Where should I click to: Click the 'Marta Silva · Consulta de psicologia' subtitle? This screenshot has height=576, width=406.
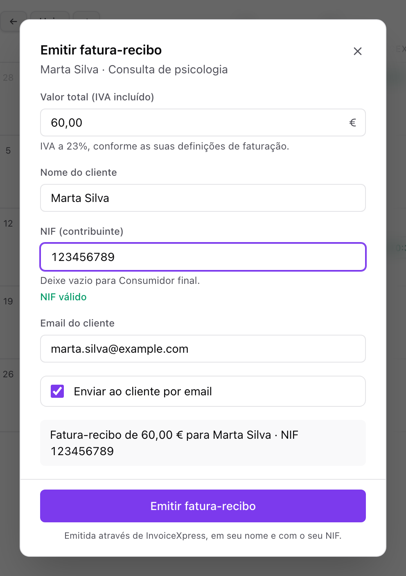(x=134, y=70)
